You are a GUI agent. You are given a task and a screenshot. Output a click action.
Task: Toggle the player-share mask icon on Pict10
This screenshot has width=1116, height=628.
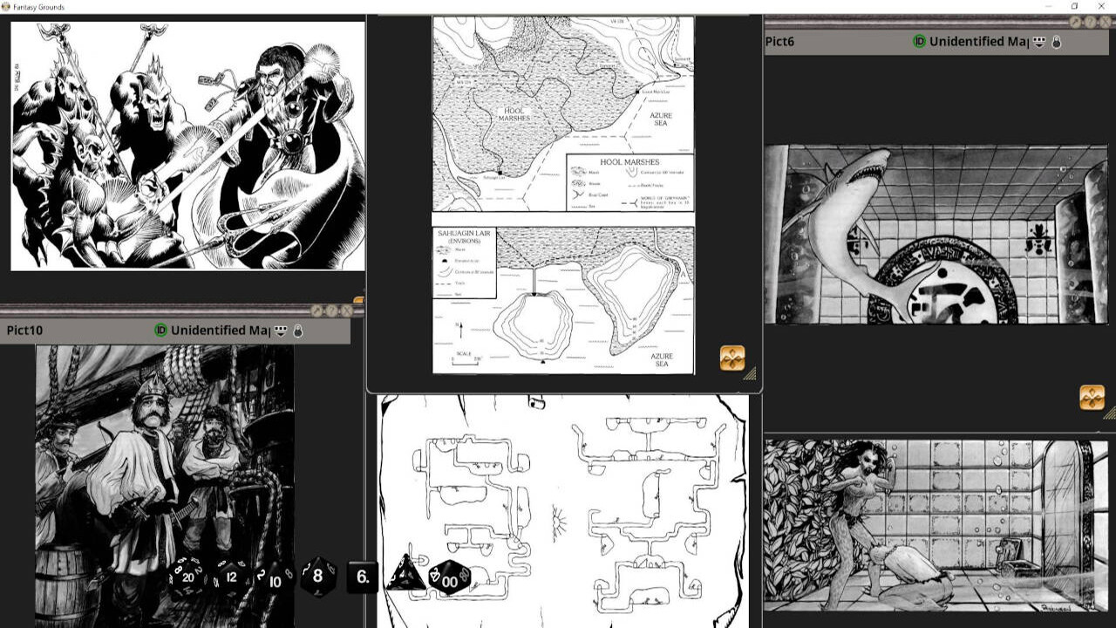(x=280, y=331)
